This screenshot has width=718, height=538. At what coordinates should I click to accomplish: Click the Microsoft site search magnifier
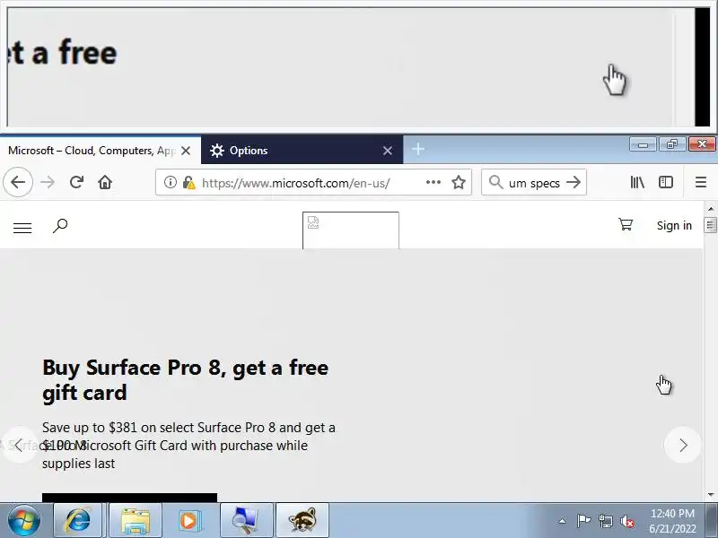tap(60, 226)
